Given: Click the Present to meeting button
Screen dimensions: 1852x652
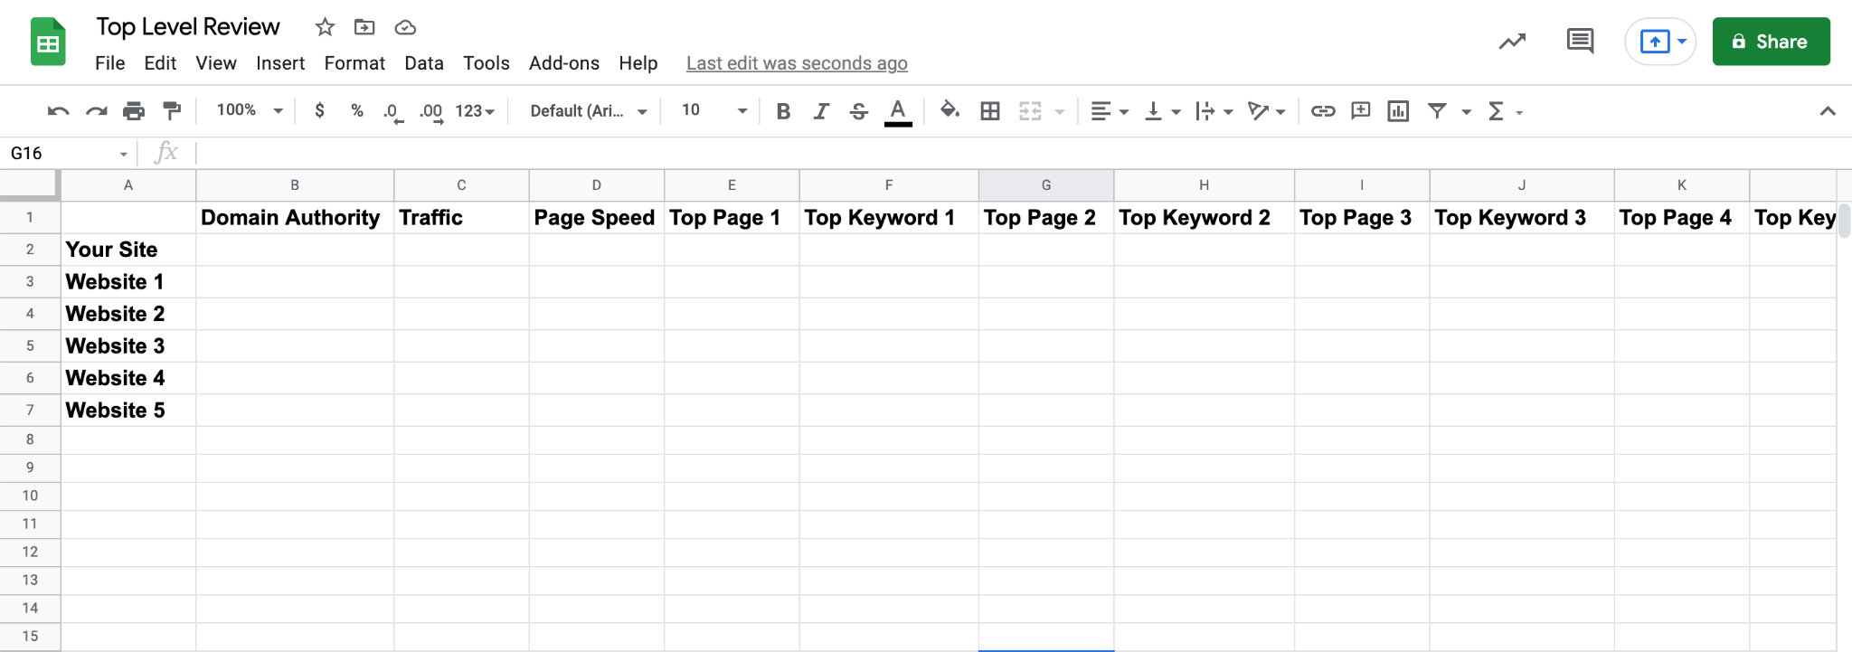Looking at the screenshot, I should [x=1660, y=42].
